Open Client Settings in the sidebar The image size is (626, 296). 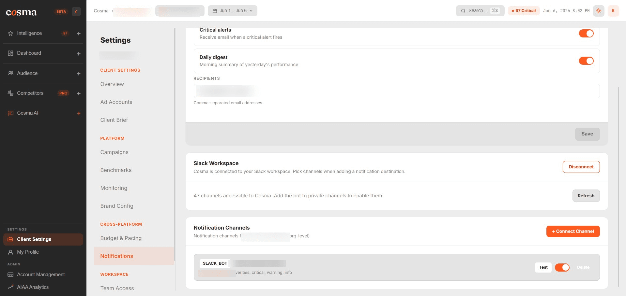click(x=43, y=239)
